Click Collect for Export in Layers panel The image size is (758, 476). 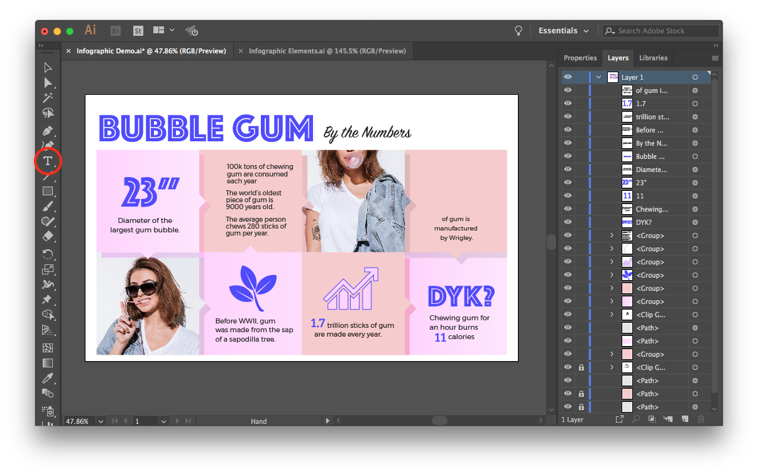click(x=620, y=419)
